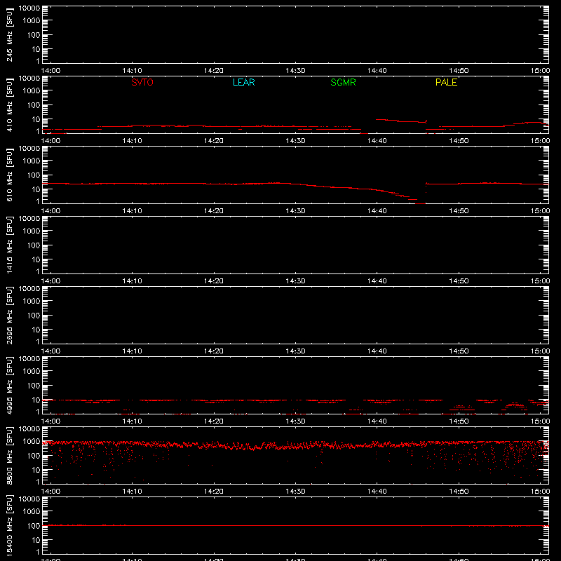
Task: Click 14:30 tick label under 1415 MHz panel
Action: [x=295, y=281]
